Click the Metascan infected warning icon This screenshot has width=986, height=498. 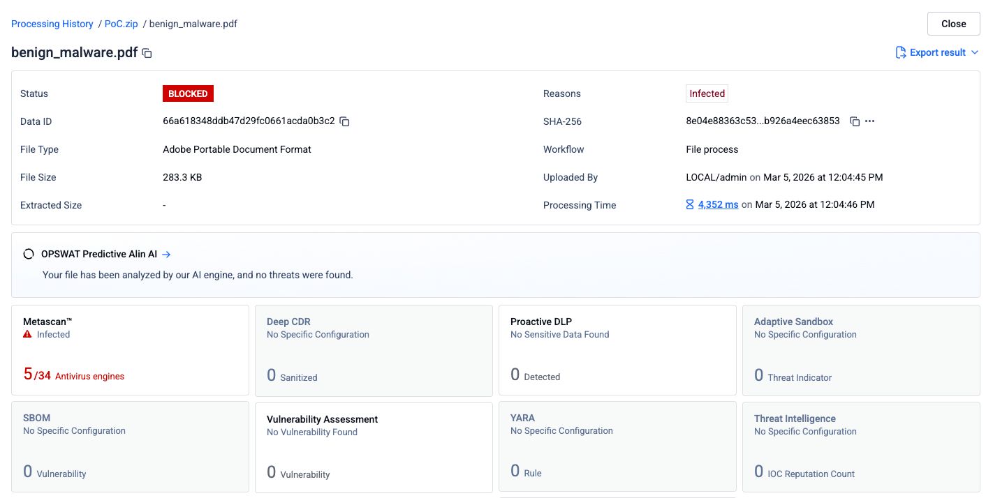click(27, 335)
